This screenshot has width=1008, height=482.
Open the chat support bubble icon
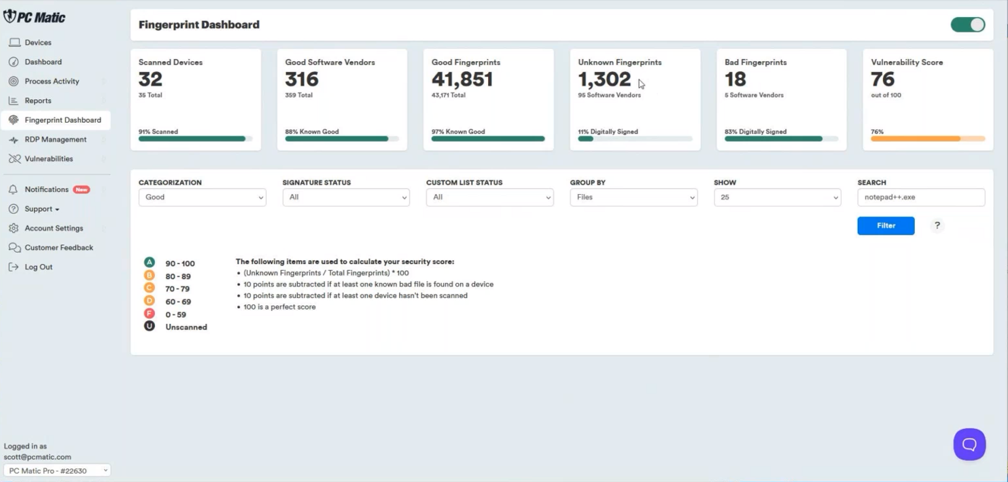click(969, 445)
